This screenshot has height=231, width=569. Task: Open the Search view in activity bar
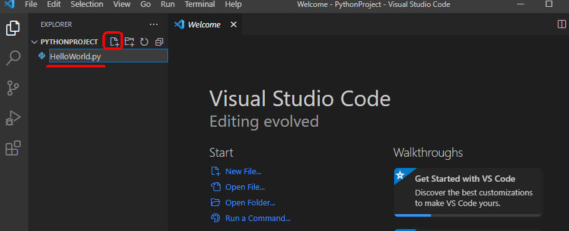click(x=13, y=57)
